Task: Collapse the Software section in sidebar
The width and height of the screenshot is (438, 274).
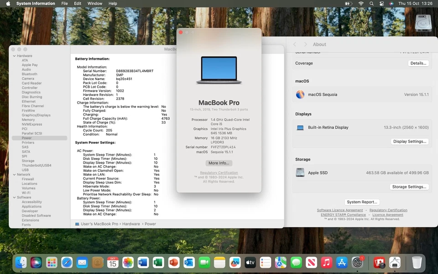Action: click(x=14, y=197)
